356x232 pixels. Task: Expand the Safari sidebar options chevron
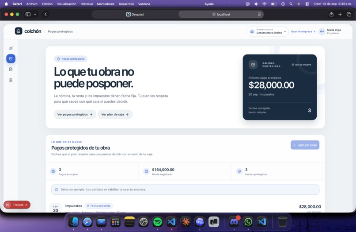tap(35, 14)
